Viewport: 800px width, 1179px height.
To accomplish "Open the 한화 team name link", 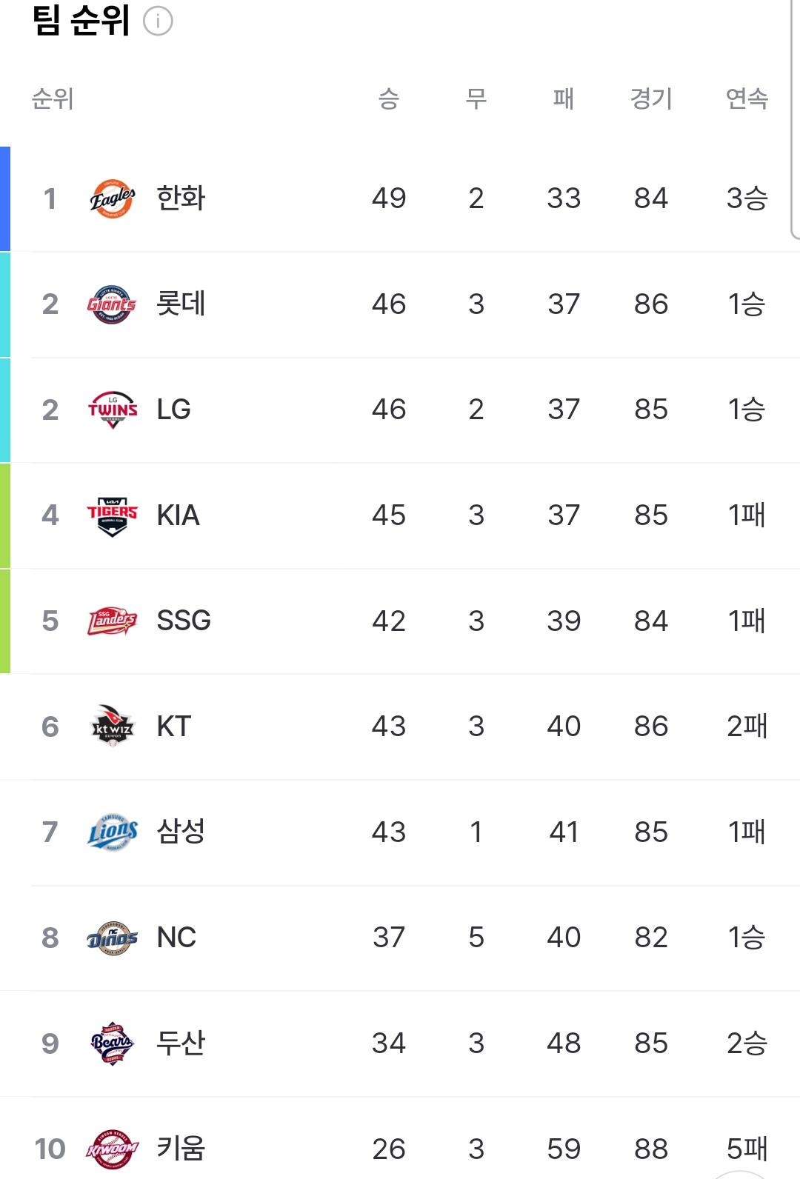I will pyautogui.click(x=181, y=198).
